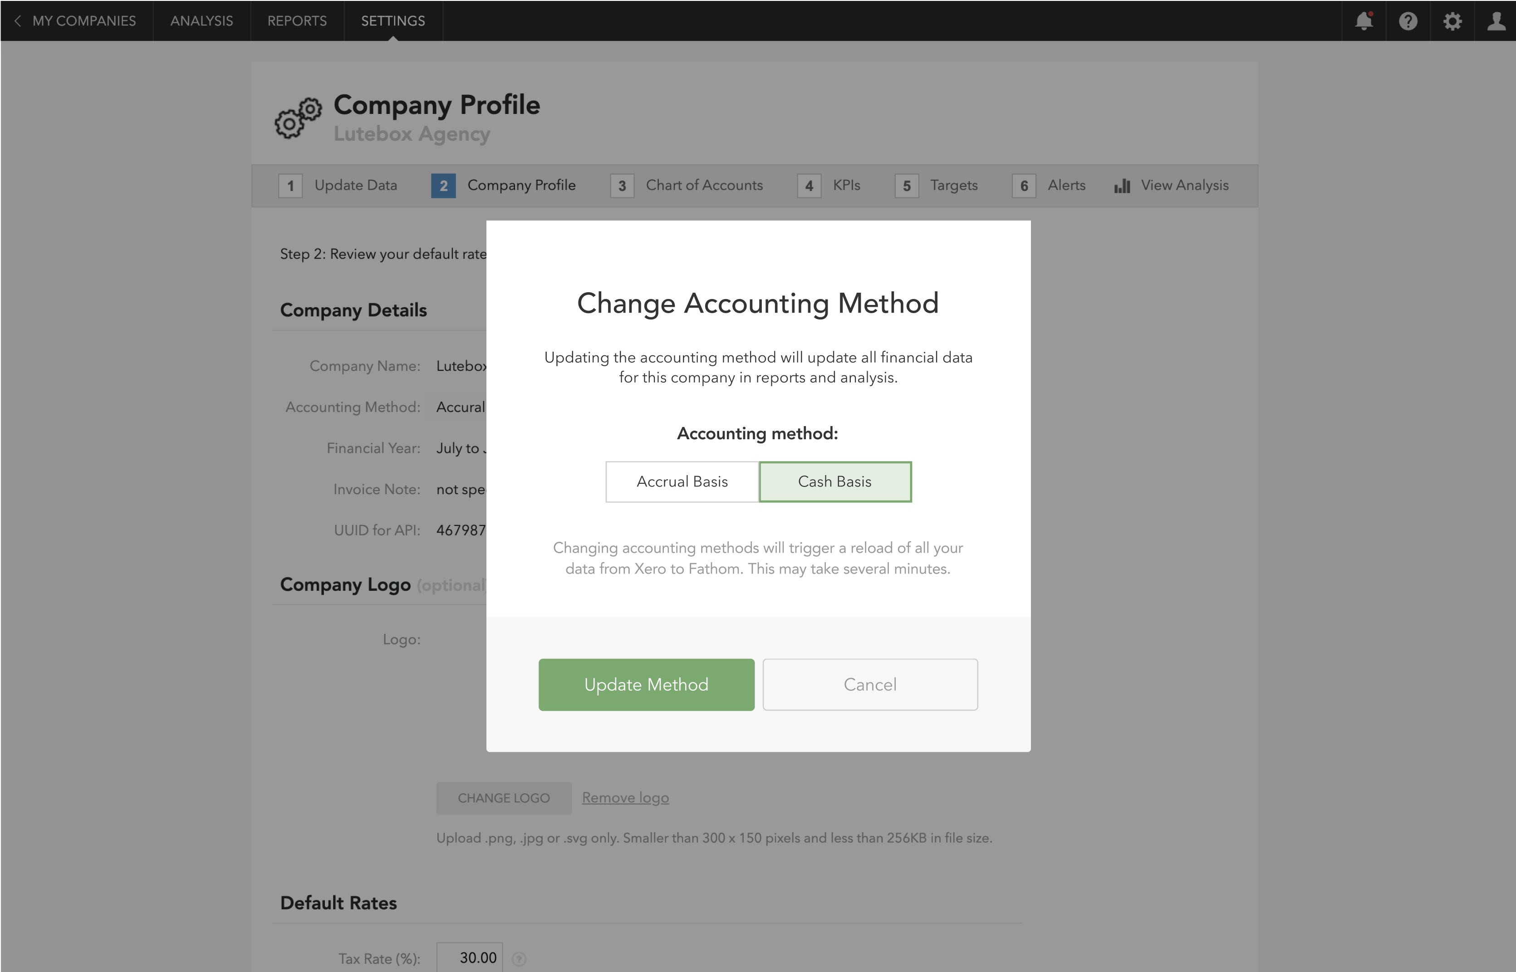
Task: Click step number 3 box
Action: 622,186
